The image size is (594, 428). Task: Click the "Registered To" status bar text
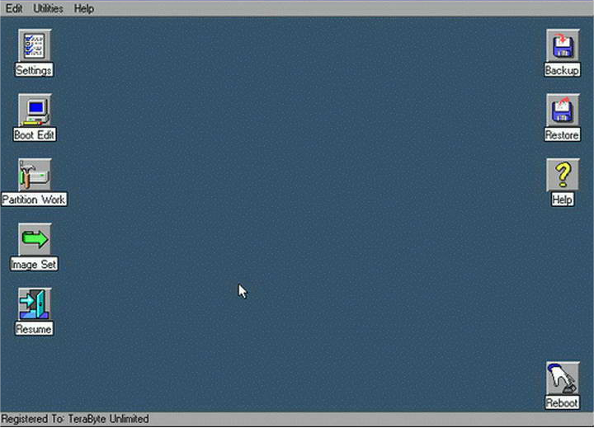tap(75, 420)
